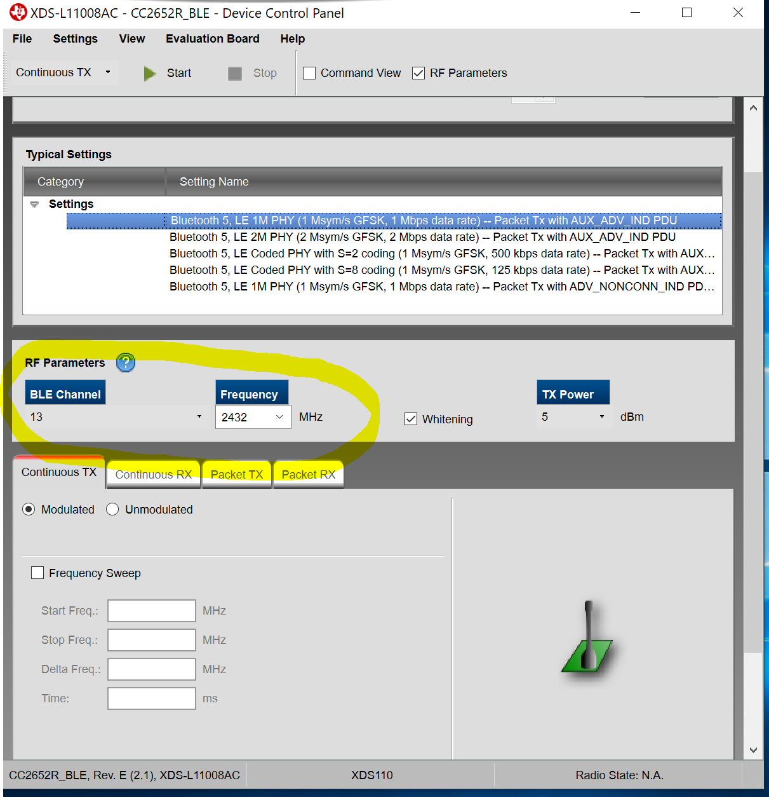769x797 pixels.
Task: Uncheck the RF Parameters toolbar checkbox
Action: (418, 73)
